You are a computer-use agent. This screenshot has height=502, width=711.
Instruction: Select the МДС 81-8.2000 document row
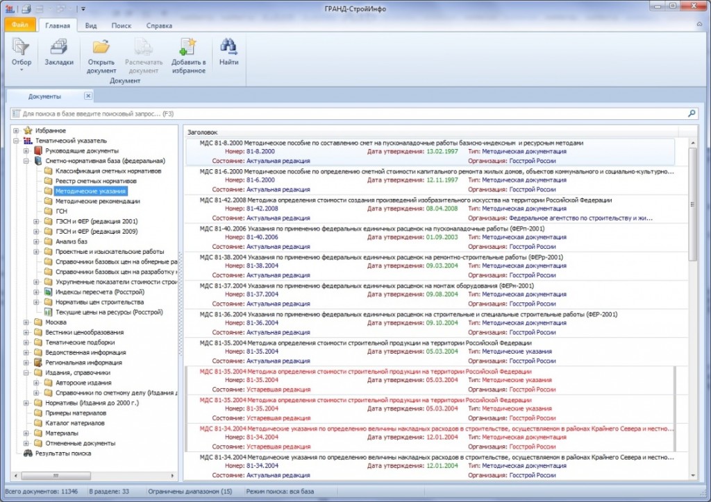[x=430, y=152]
